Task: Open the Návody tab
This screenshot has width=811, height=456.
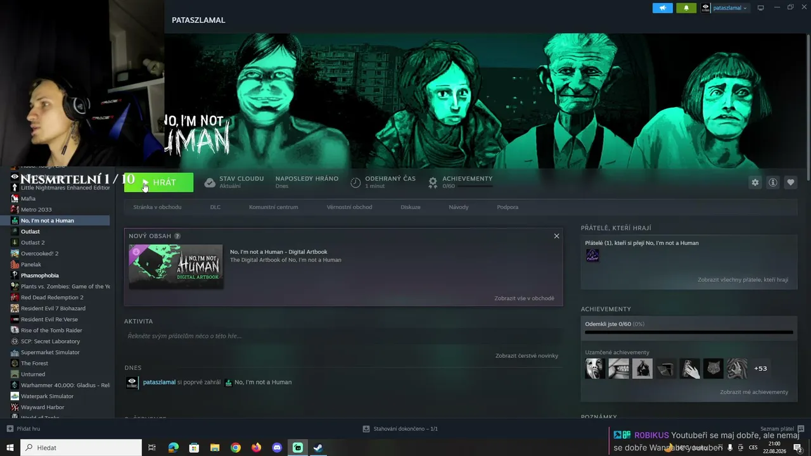Action: point(459,207)
